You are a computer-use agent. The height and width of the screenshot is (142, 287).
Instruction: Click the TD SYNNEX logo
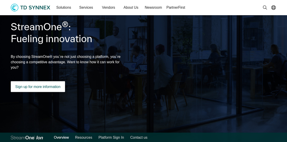pyautogui.click(x=30, y=8)
